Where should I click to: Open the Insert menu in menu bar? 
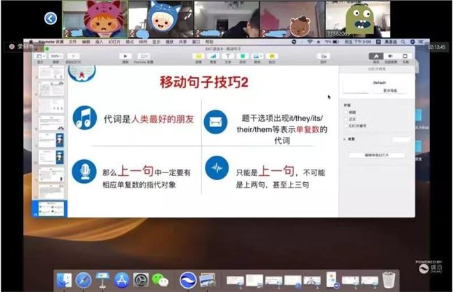pyautogui.click(x=99, y=42)
